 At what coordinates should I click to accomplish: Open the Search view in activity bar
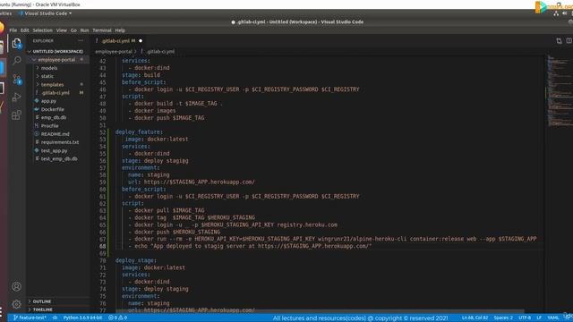[17, 60]
